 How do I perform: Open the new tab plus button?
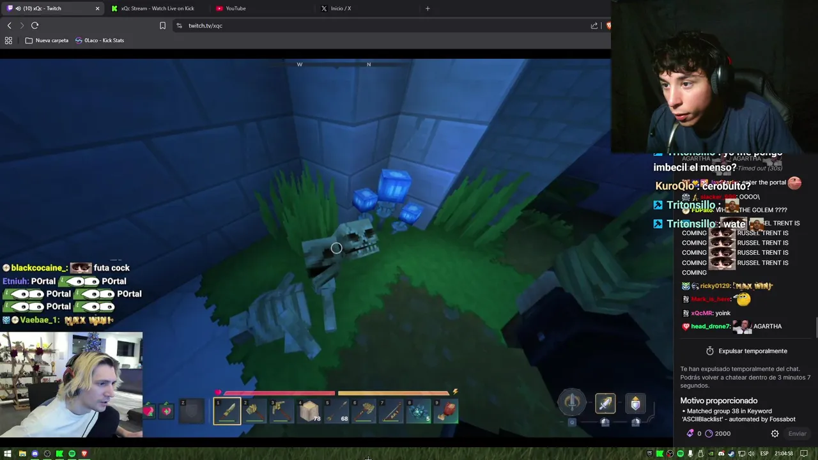click(428, 8)
